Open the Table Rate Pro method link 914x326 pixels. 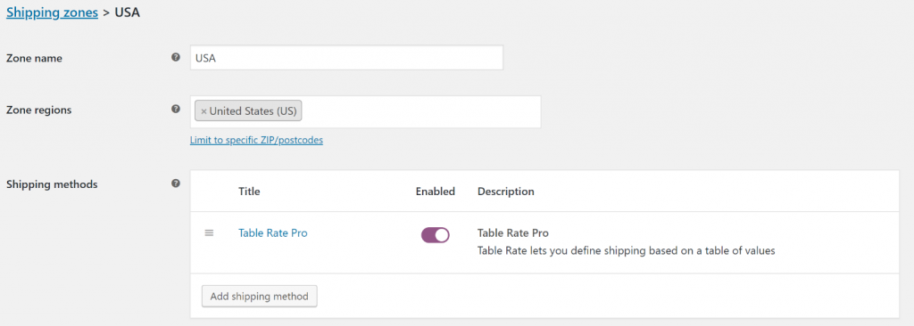tap(273, 232)
